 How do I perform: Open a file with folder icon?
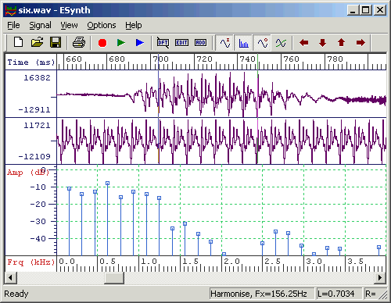click(37, 42)
